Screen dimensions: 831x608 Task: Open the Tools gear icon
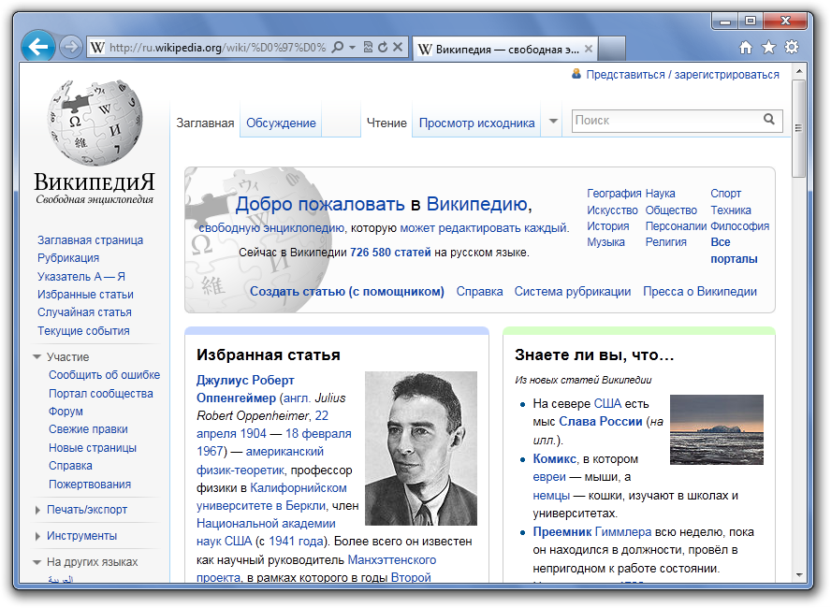point(792,47)
